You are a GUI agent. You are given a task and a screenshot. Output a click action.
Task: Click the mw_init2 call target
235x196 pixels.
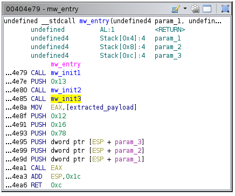click(66, 90)
